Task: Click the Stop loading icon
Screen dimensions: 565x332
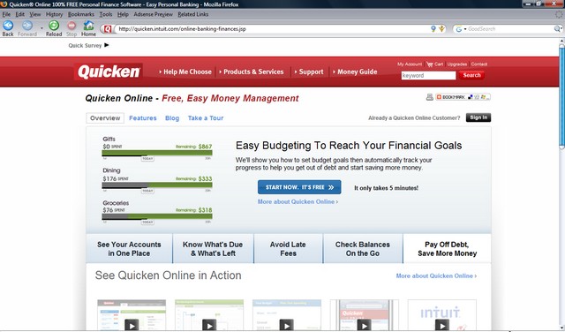Action: [x=72, y=26]
